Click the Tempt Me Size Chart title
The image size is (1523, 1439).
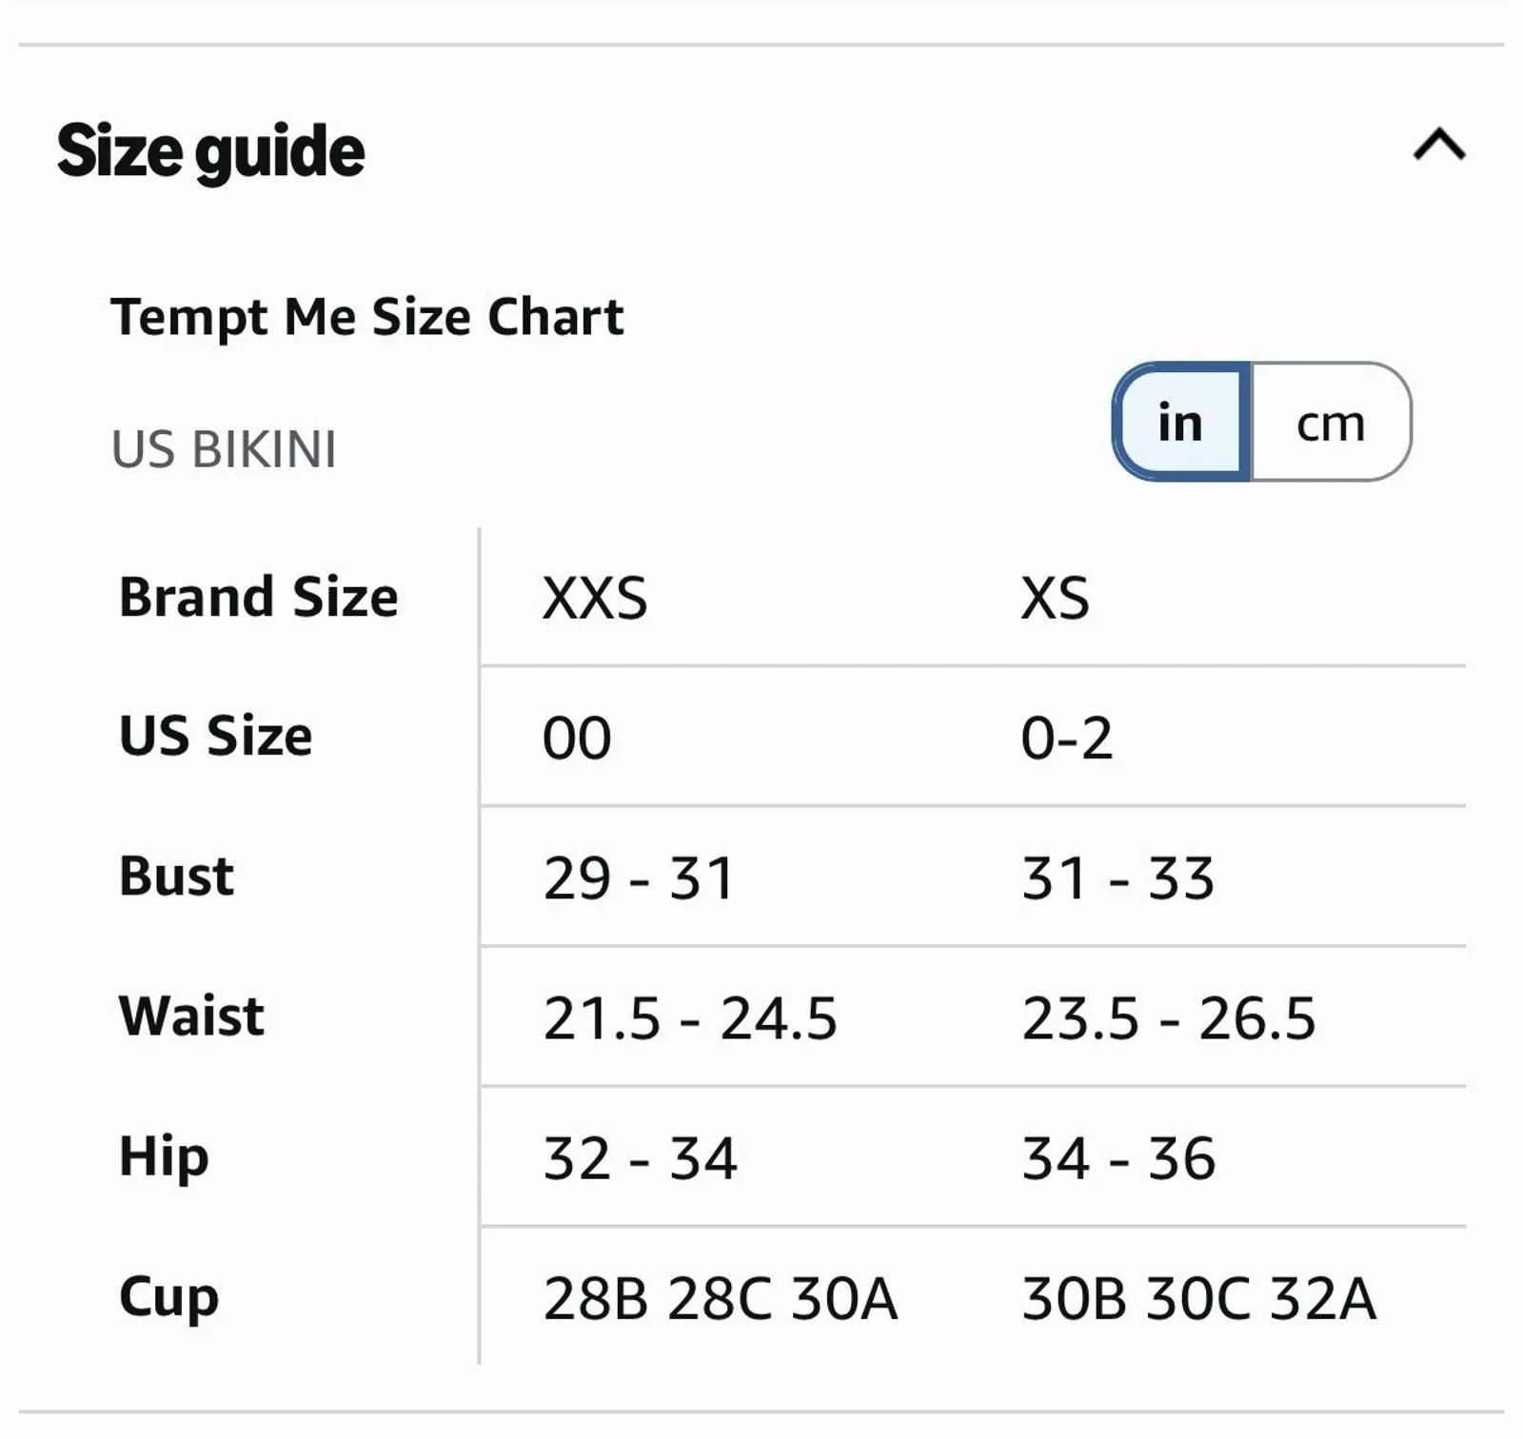coord(367,319)
